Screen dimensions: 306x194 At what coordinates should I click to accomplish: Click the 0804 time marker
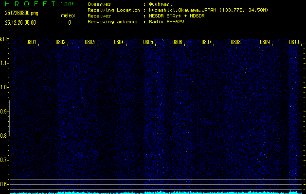pyautogui.click(x=119, y=42)
